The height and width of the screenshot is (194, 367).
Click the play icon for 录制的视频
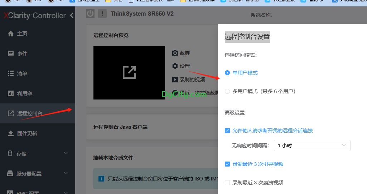tap(175, 80)
